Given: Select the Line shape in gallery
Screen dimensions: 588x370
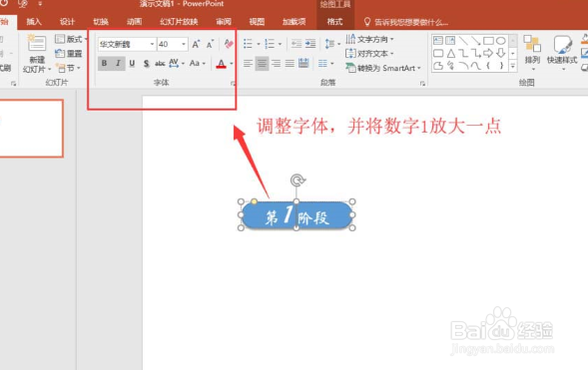Looking at the screenshot, I should (463, 41).
